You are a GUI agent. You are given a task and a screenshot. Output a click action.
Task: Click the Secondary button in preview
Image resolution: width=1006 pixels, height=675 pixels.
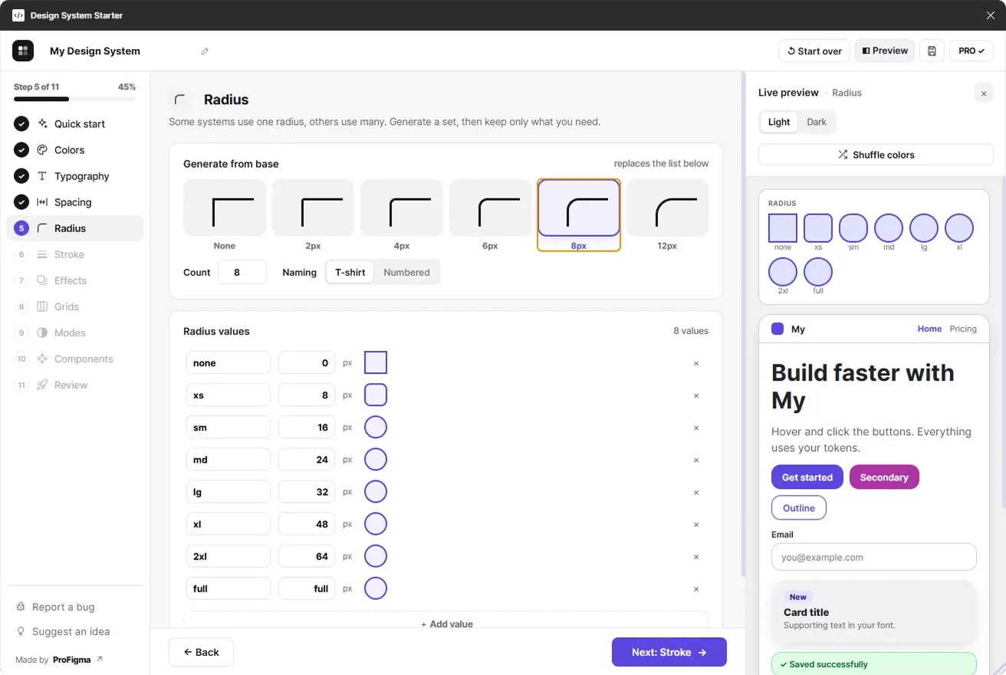coord(884,477)
